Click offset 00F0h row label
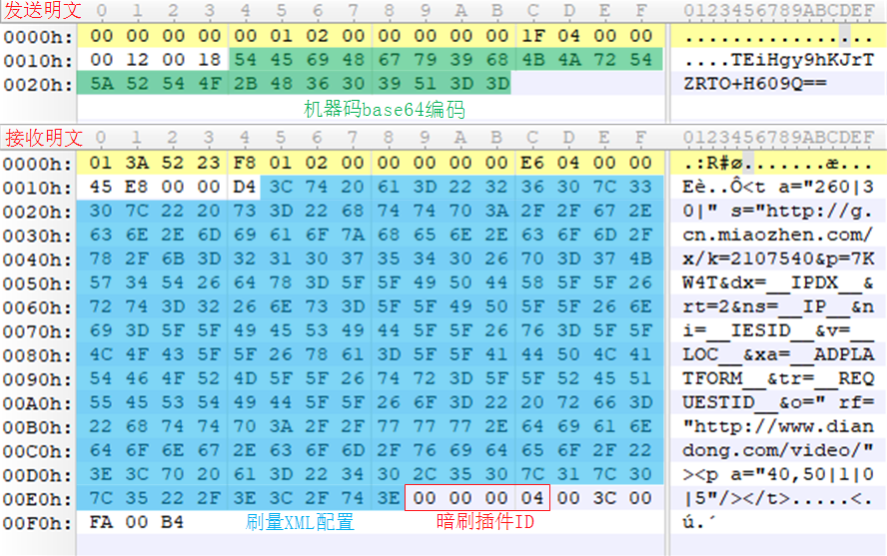Image resolution: width=887 pixels, height=556 pixels. coord(38,523)
